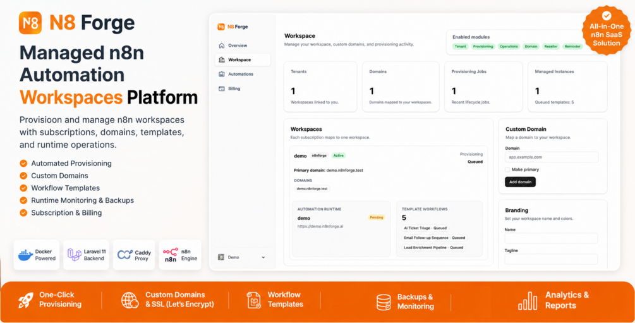Click the bar chart Analytics icon

point(528,301)
